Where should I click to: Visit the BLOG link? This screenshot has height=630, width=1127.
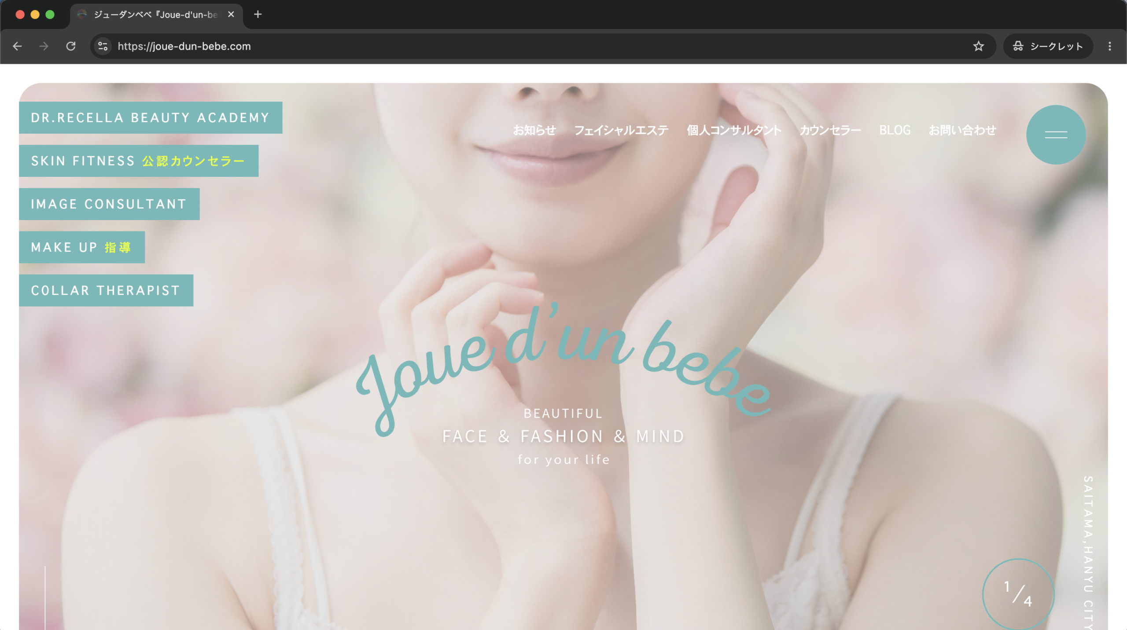pos(895,130)
